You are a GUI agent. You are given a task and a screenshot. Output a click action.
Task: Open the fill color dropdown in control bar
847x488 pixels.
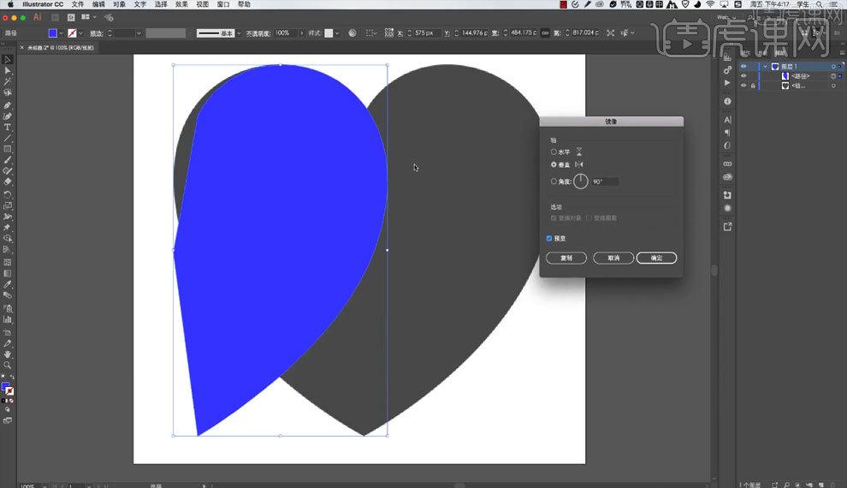(61, 33)
